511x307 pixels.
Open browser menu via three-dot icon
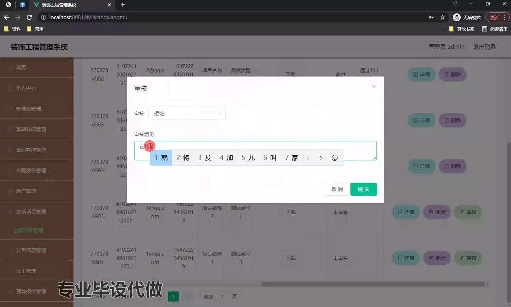(505, 17)
